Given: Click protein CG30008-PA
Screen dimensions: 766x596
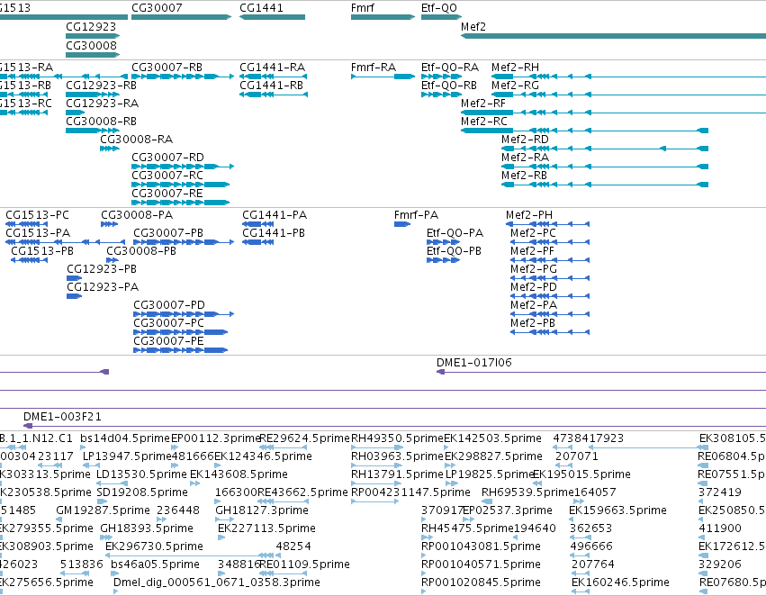Looking at the screenshot, I should click(137, 215).
